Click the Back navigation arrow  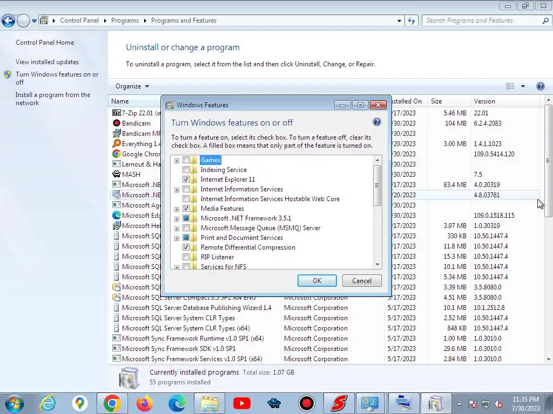[8, 20]
